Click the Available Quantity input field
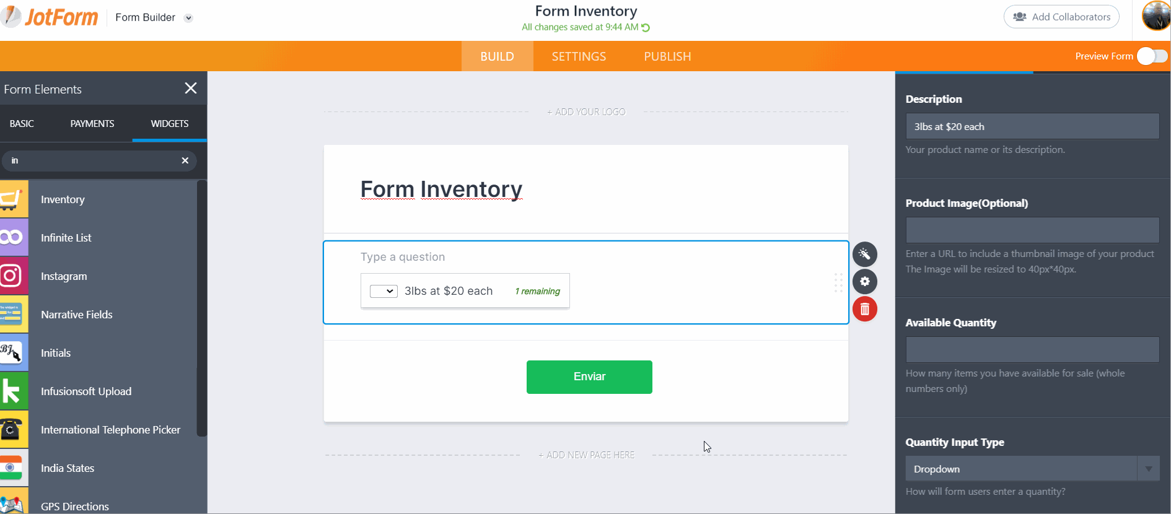Viewport: 1171px width, 514px height. click(x=1032, y=349)
